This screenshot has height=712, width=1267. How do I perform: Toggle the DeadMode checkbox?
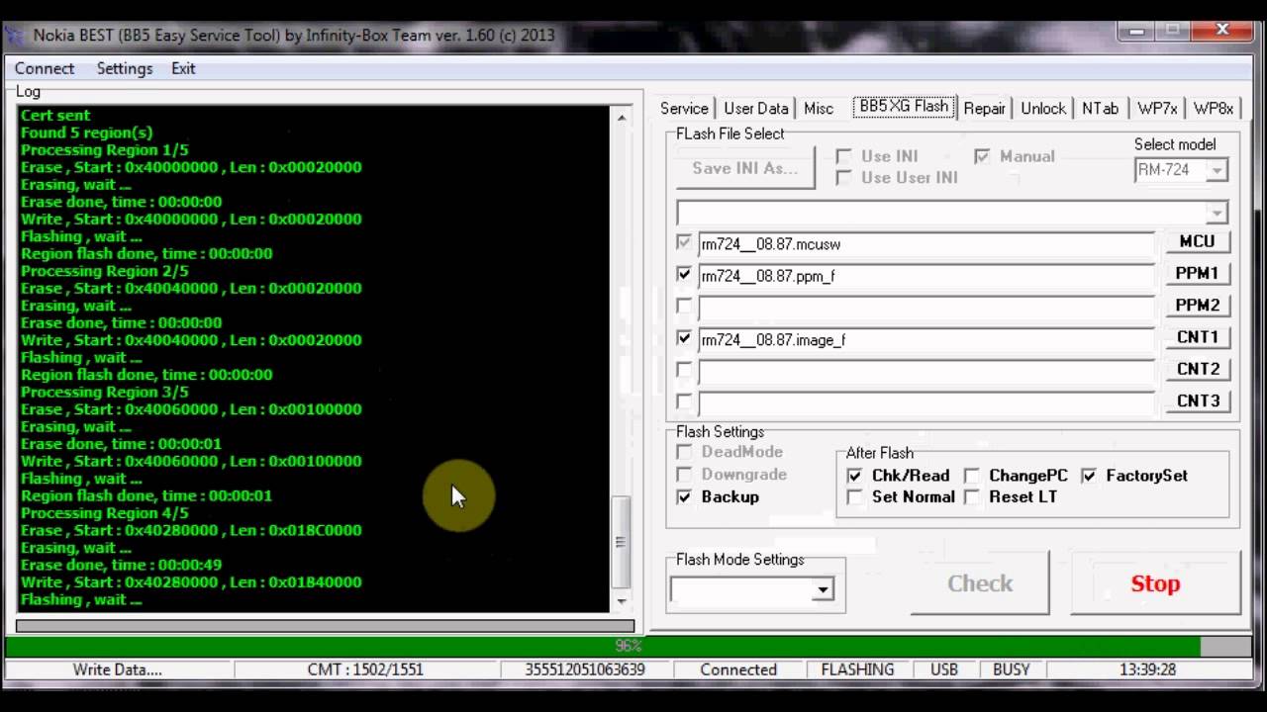click(684, 452)
